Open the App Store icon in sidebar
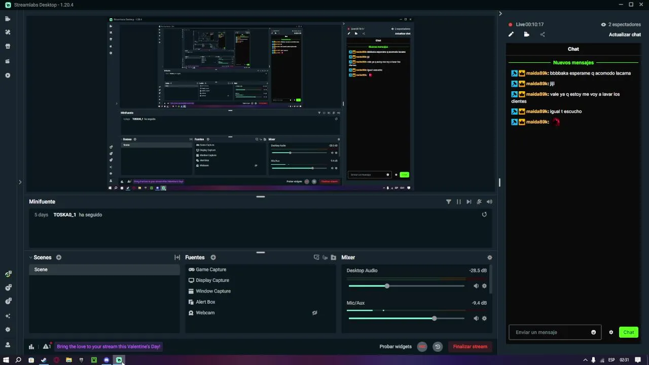 8,46
